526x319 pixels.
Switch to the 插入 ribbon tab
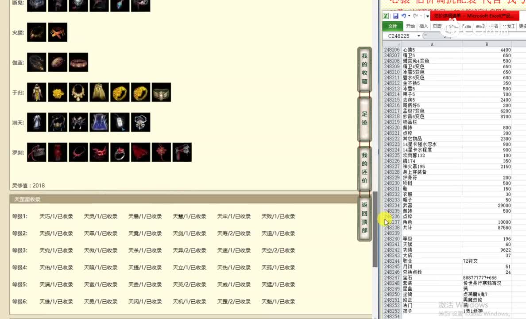pyautogui.click(x=424, y=26)
